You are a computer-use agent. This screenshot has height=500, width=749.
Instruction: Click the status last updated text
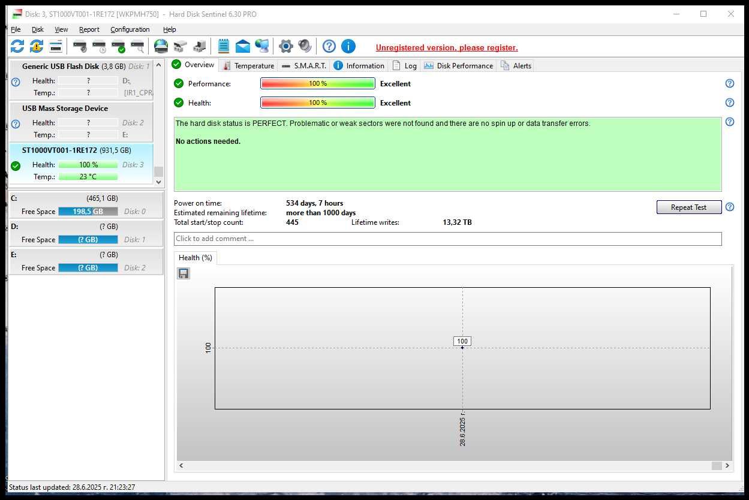tap(72, 487)
